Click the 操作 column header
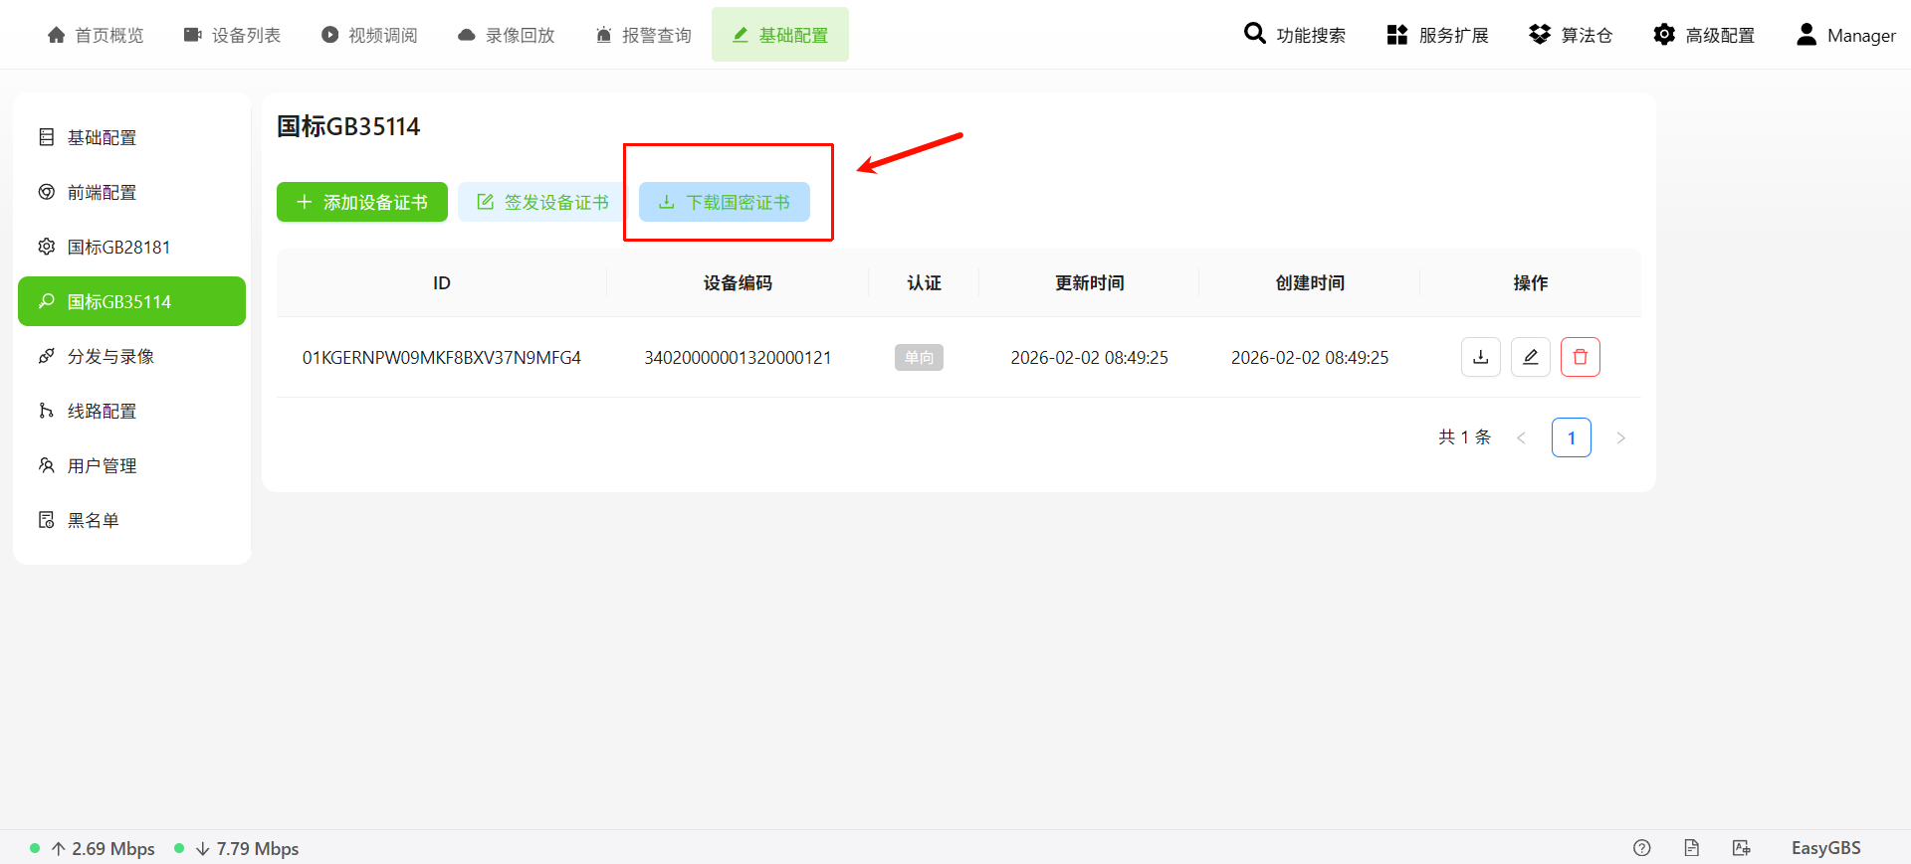This screenshot has width=1911, height=864. tap(1531, 283)
